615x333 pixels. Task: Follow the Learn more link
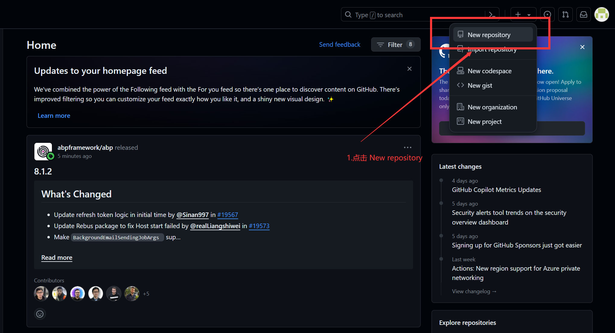pos(54,116)
